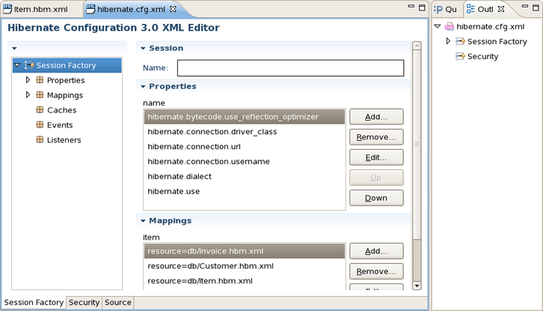Select resource=db/Customer.hbm.xml mapping

(245, 266)
